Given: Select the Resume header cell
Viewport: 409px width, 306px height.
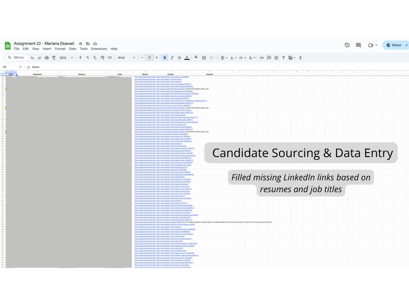Looking at the screenshot, I should (145, 74).
